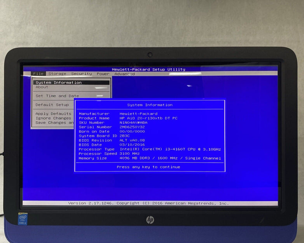Click the BIOS Revision label
This screenshot has height=243, width=304.
click(x=95, y=141)
